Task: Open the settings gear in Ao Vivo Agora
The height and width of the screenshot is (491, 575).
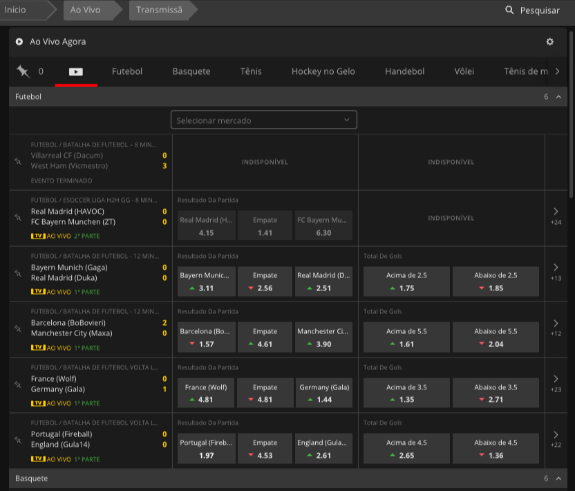Action: 549,41
